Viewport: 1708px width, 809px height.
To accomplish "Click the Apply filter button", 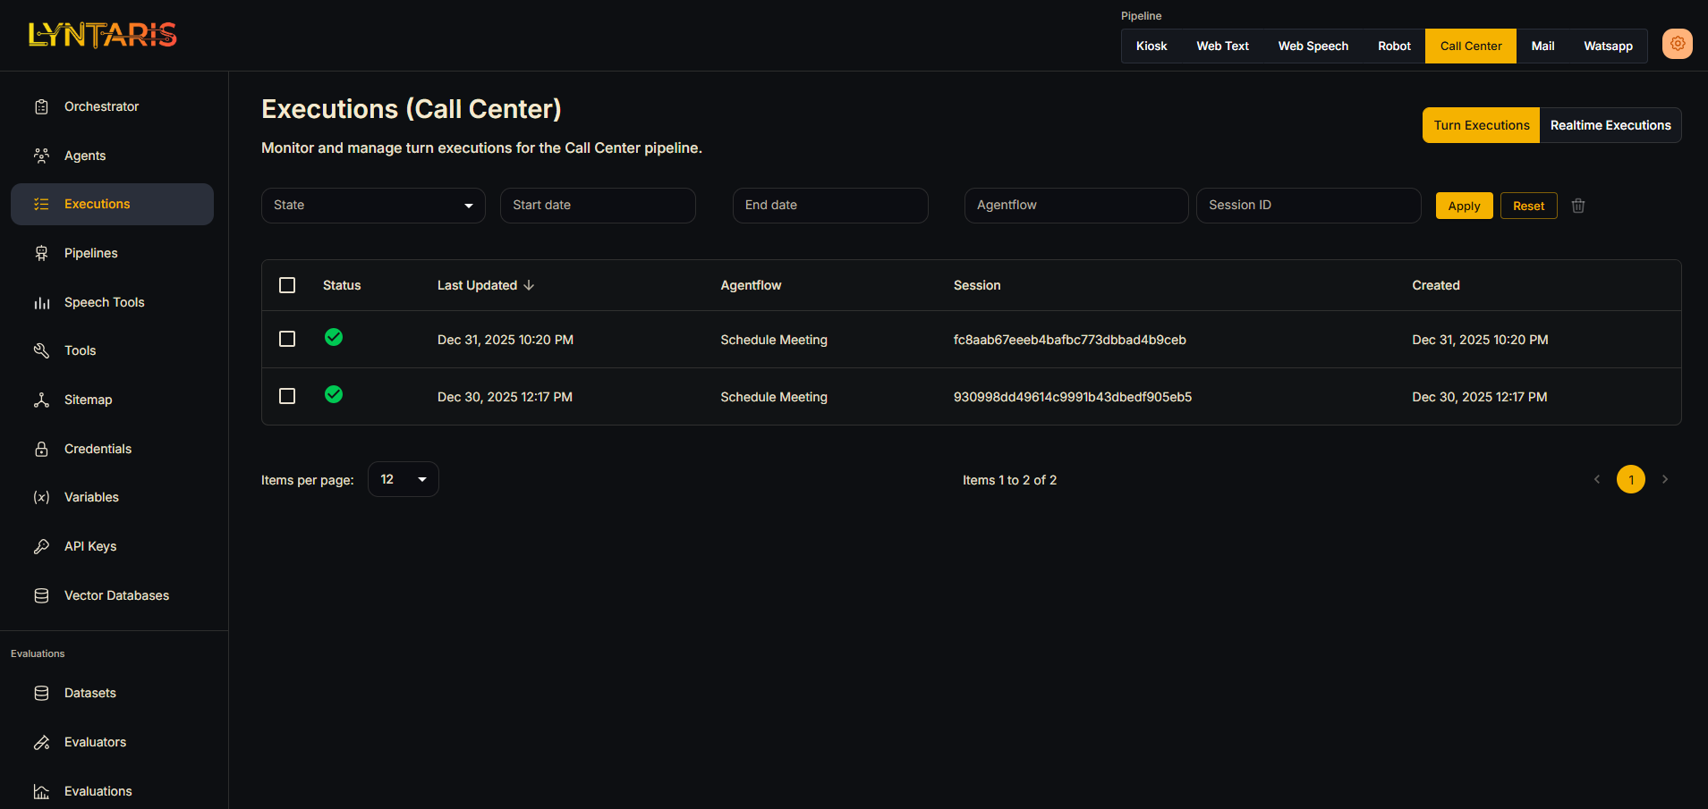I will click(x=1463, y=206).
